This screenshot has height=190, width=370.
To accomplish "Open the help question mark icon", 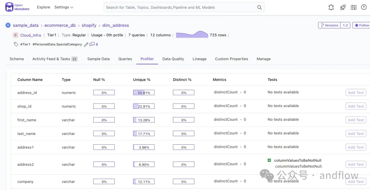I will 364,8.
